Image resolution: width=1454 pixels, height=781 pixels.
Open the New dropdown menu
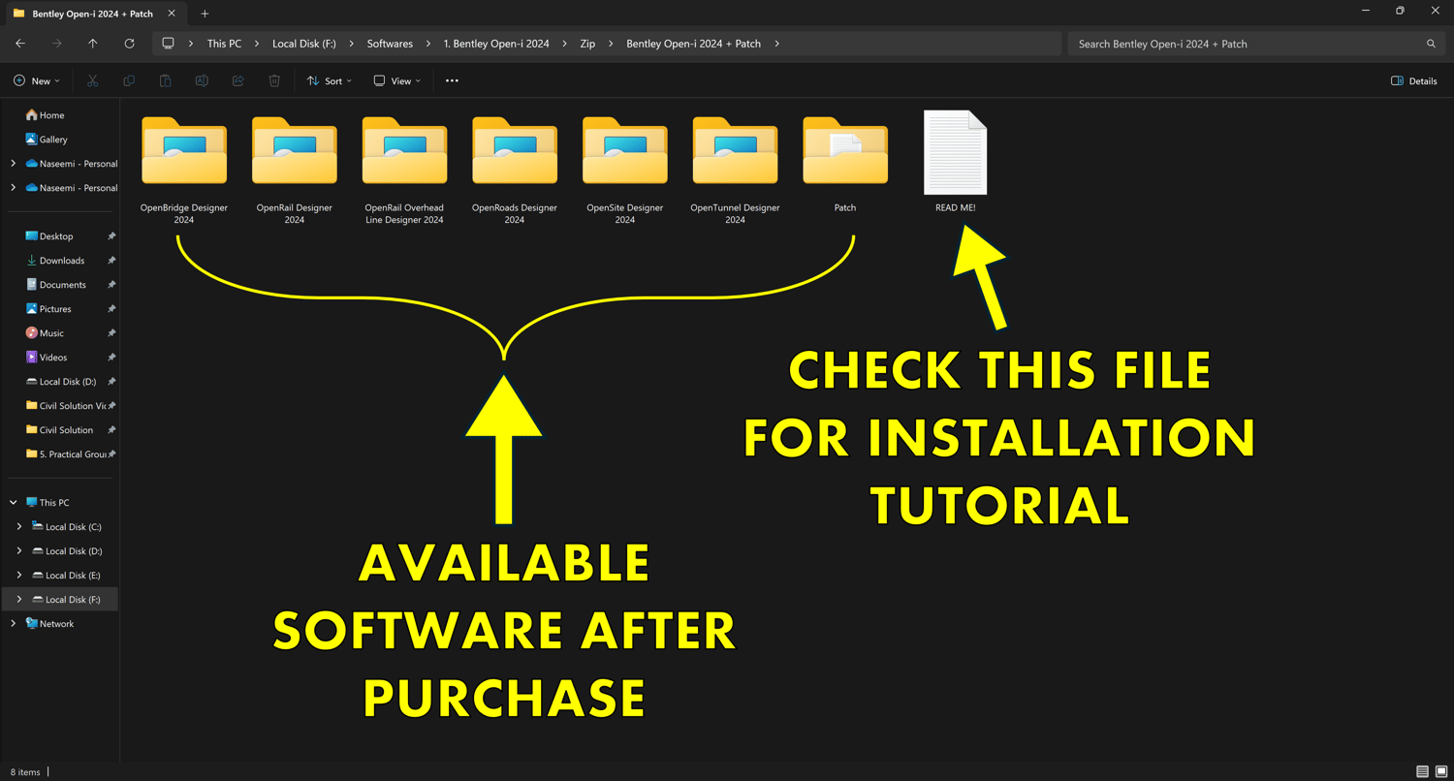coord(37,80)
